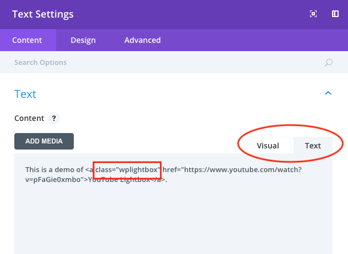Screen dimensions: 348x254
Task: Place the cursor in class="wplightbox" text
Action: click(127, 169)
